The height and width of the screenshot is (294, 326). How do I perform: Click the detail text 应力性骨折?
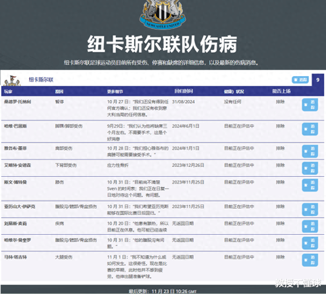click(118, 165)
